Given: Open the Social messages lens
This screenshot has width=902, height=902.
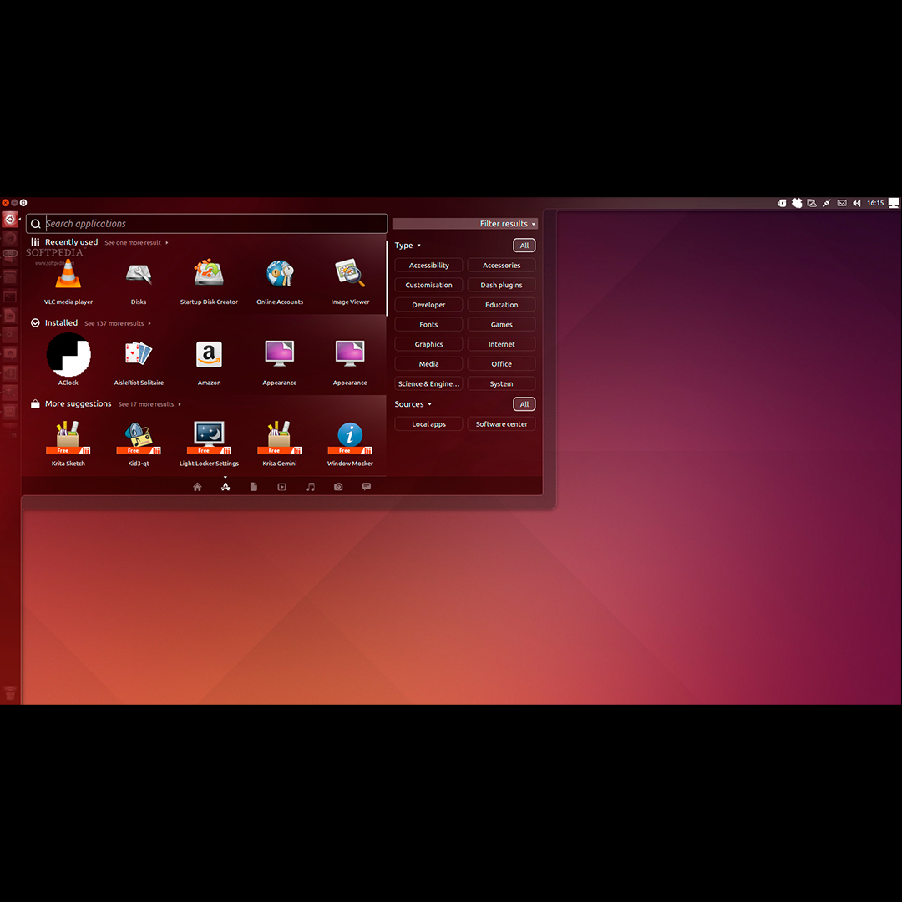Looking at the screenshot, I should click(366, 486).
